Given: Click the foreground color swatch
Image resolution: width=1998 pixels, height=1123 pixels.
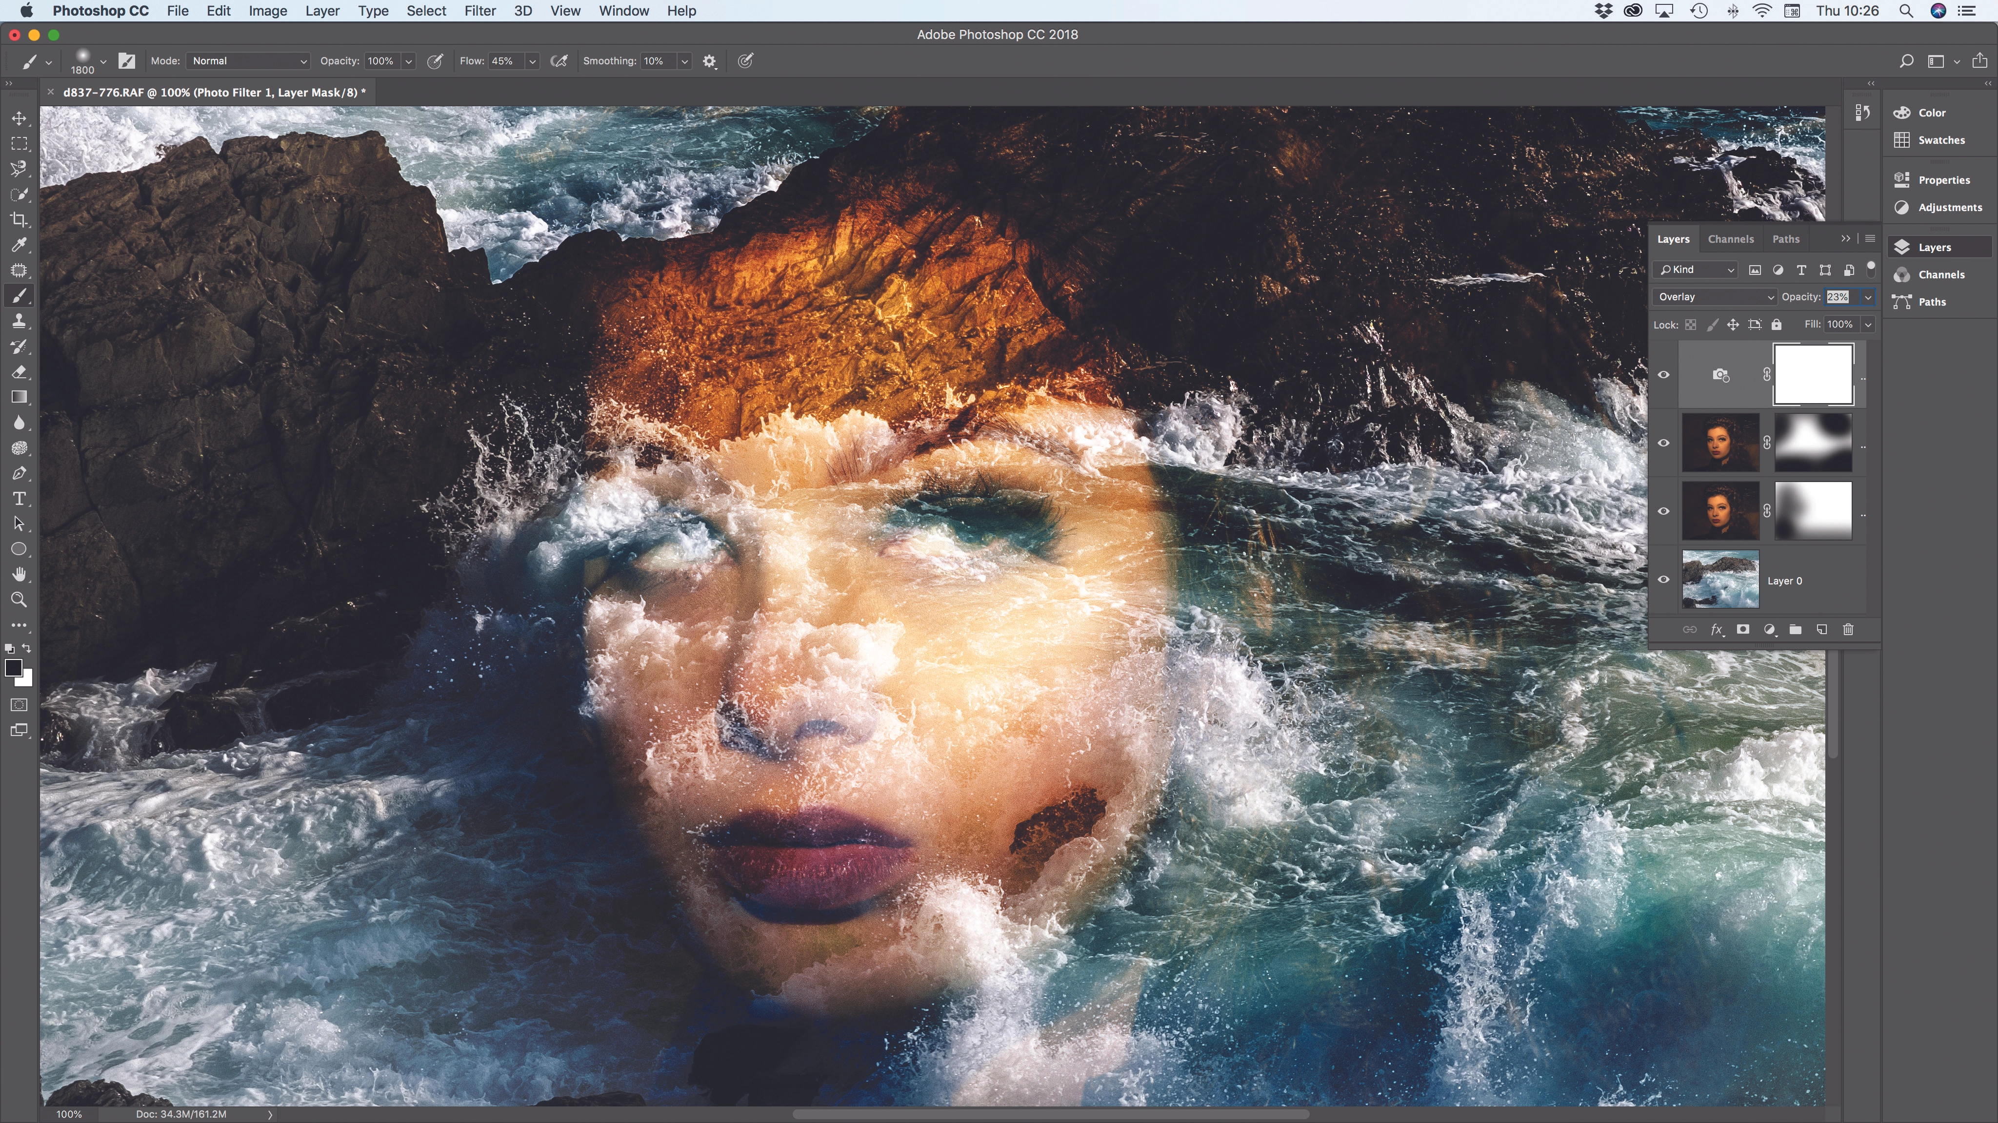Looking at the screenshot, I should click(13, 668).
